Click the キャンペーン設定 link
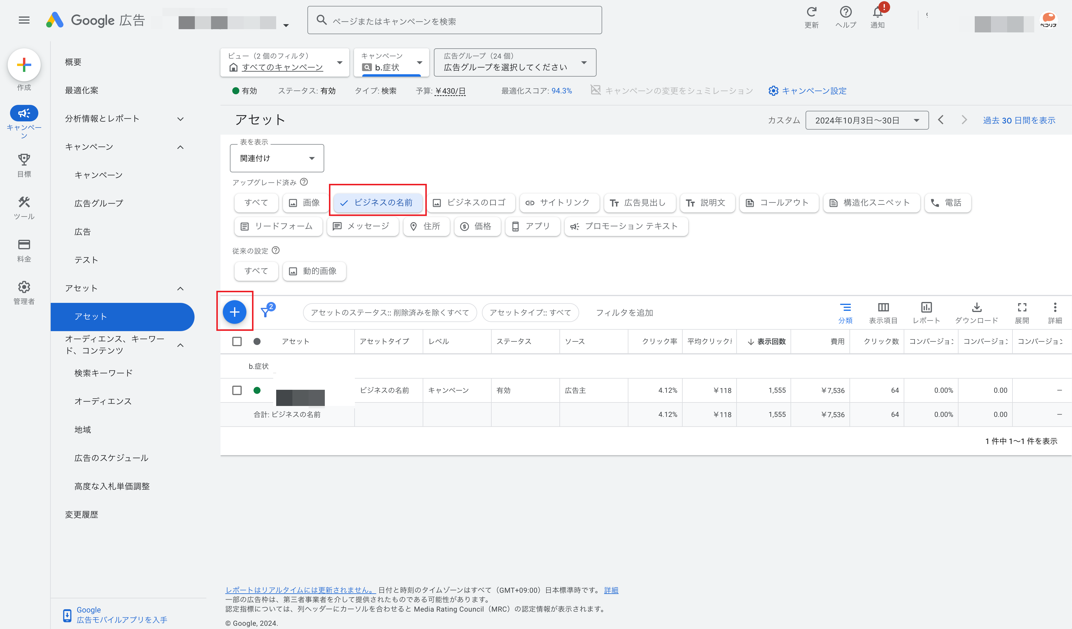This screenshot has height=629, width=1072. click(807, 90)
